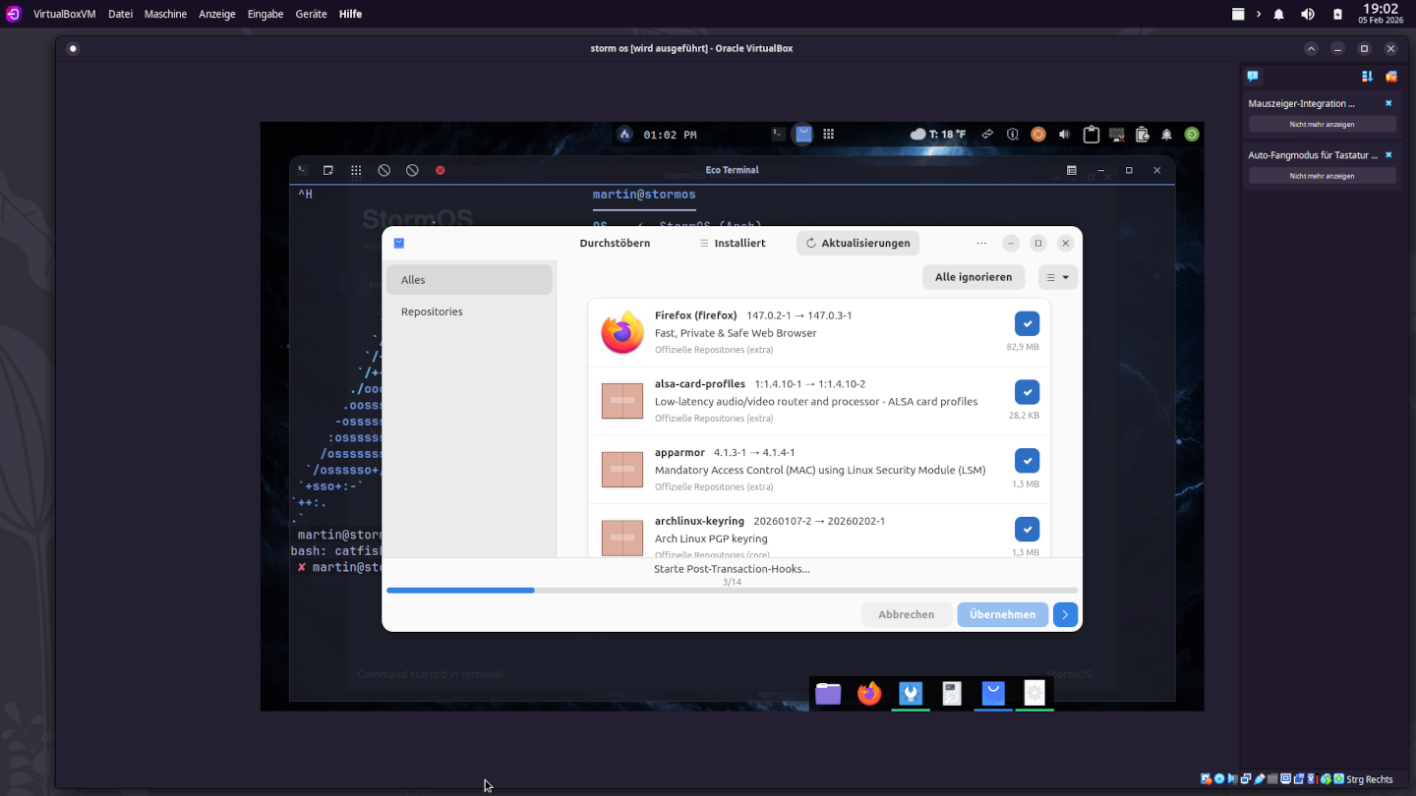Screen dimensions: 1416x796
Task: Click the weather indicator showing 18 °F
Action: pyautogui.click(x=937, y=135)
